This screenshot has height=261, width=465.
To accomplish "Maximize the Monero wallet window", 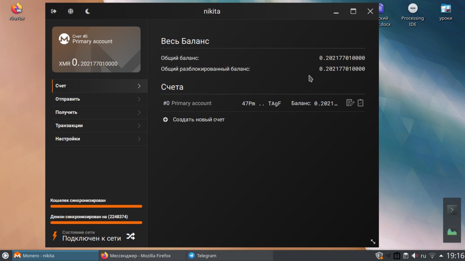I will click(x=353, y=11).
